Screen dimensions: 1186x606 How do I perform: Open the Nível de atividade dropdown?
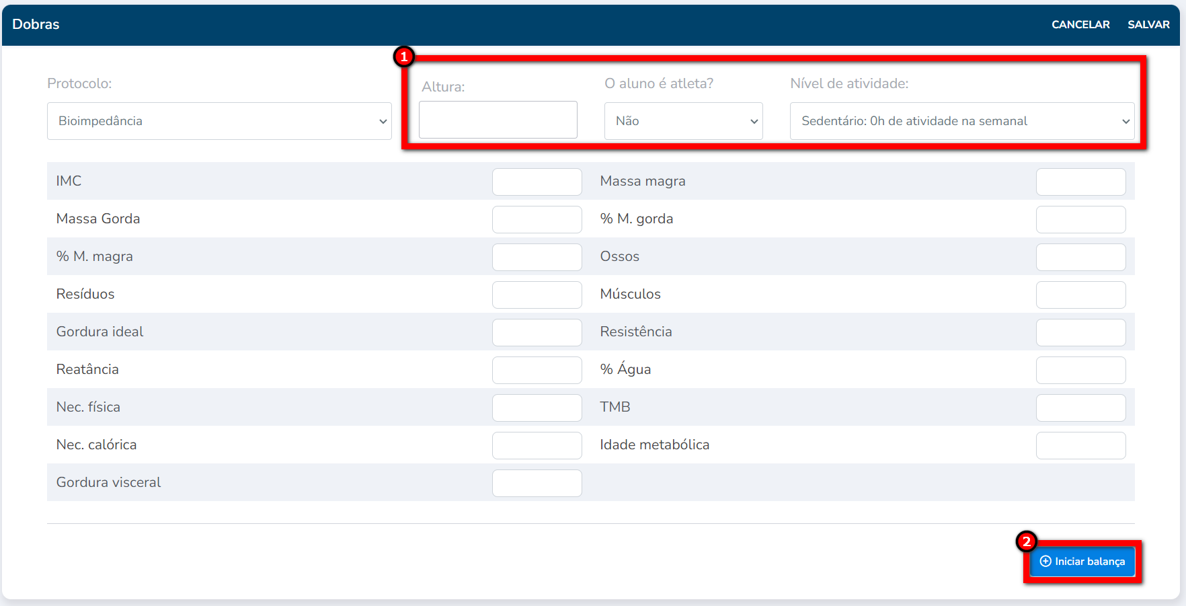click(961, 121)
